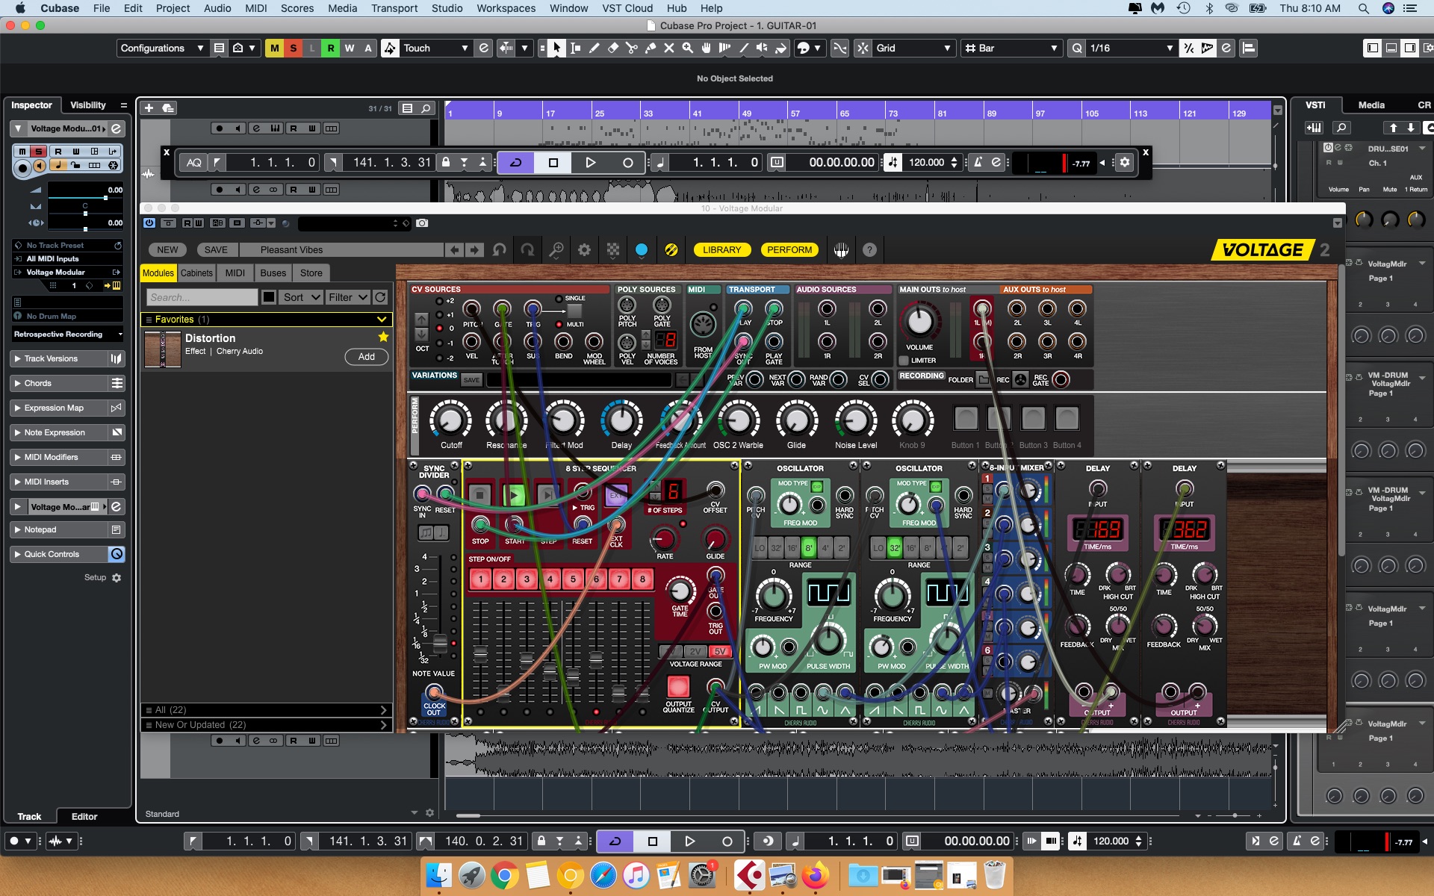The image size is (1434, 896).
Task: Switch to the Cabinets tab
Action: (196, 273)
